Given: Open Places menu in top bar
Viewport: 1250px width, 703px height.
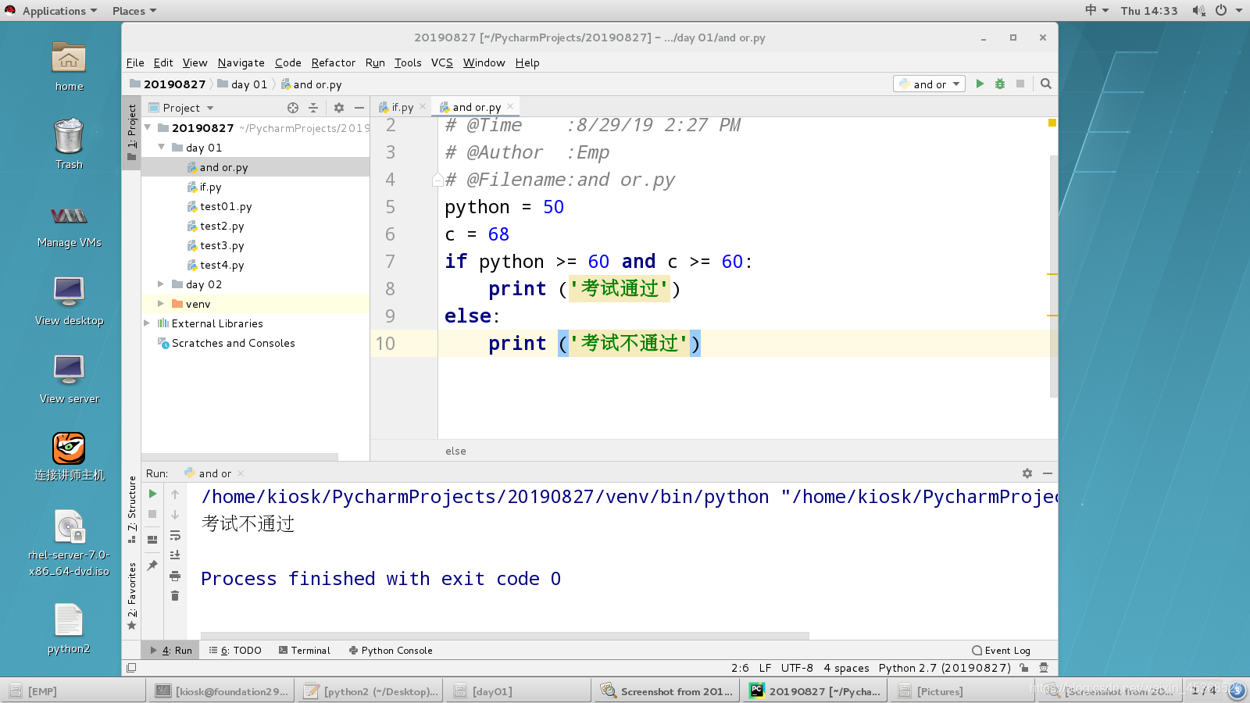Looking at the screenshot, I should coord(134,11).
